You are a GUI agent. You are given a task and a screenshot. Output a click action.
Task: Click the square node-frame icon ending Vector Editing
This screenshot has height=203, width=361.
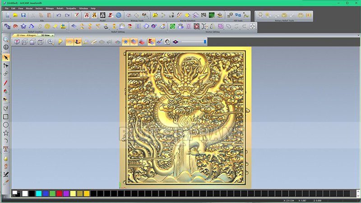click(x=253, y=26)
